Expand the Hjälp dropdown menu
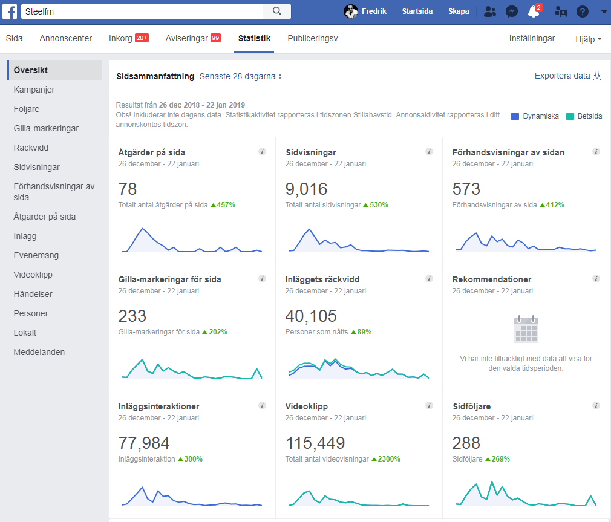 point(588,39)
